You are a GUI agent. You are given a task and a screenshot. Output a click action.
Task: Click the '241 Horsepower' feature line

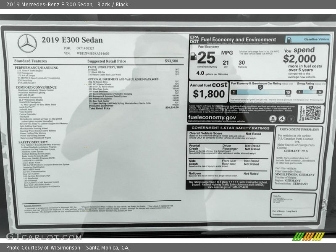pos(25,73)
